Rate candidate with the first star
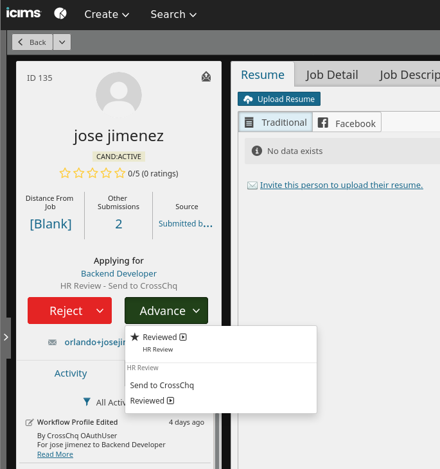440x469 pixels. click(64, 173)
